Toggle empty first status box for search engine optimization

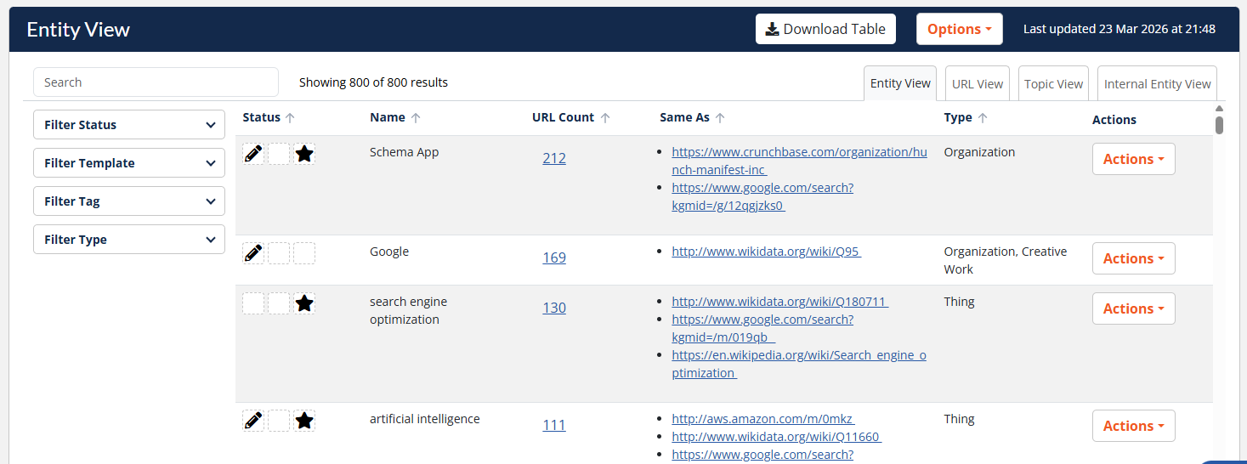[253, 303]
